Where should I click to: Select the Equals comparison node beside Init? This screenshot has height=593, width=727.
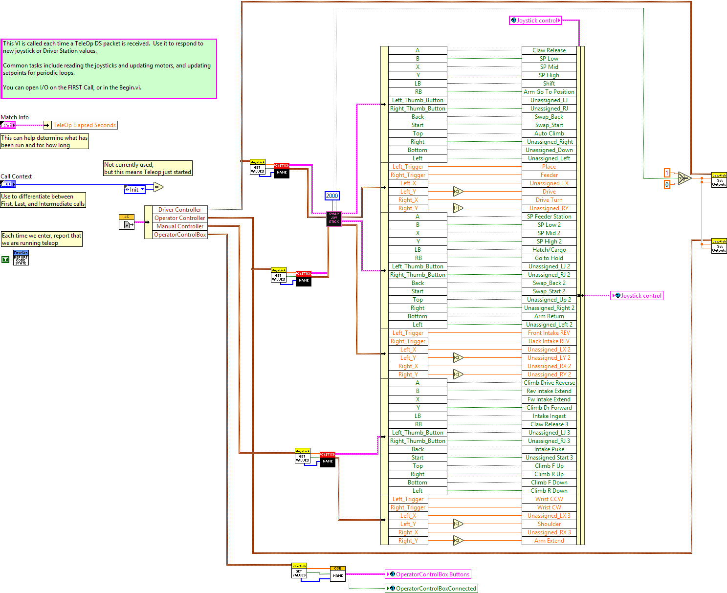158,187
